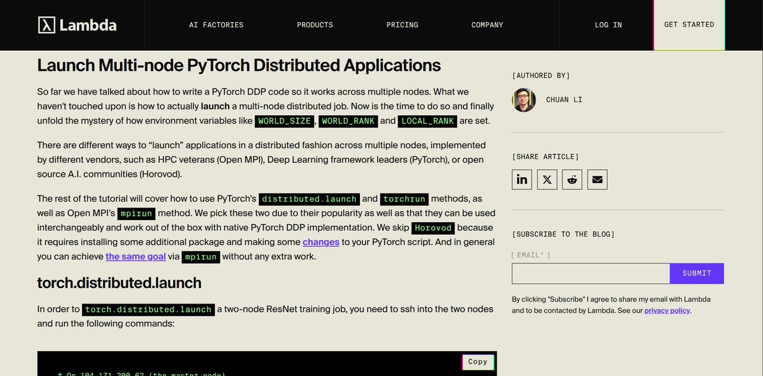This screenshot has height=376, width=763.
Task: Click the torch.distributed.launch heading
Action: (x=120, y=282)
